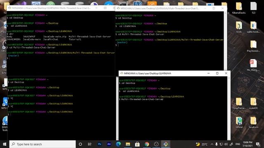Select the active Git Bash taskbar icon
This screenshot has height=148, width=264.
[166, 144]
